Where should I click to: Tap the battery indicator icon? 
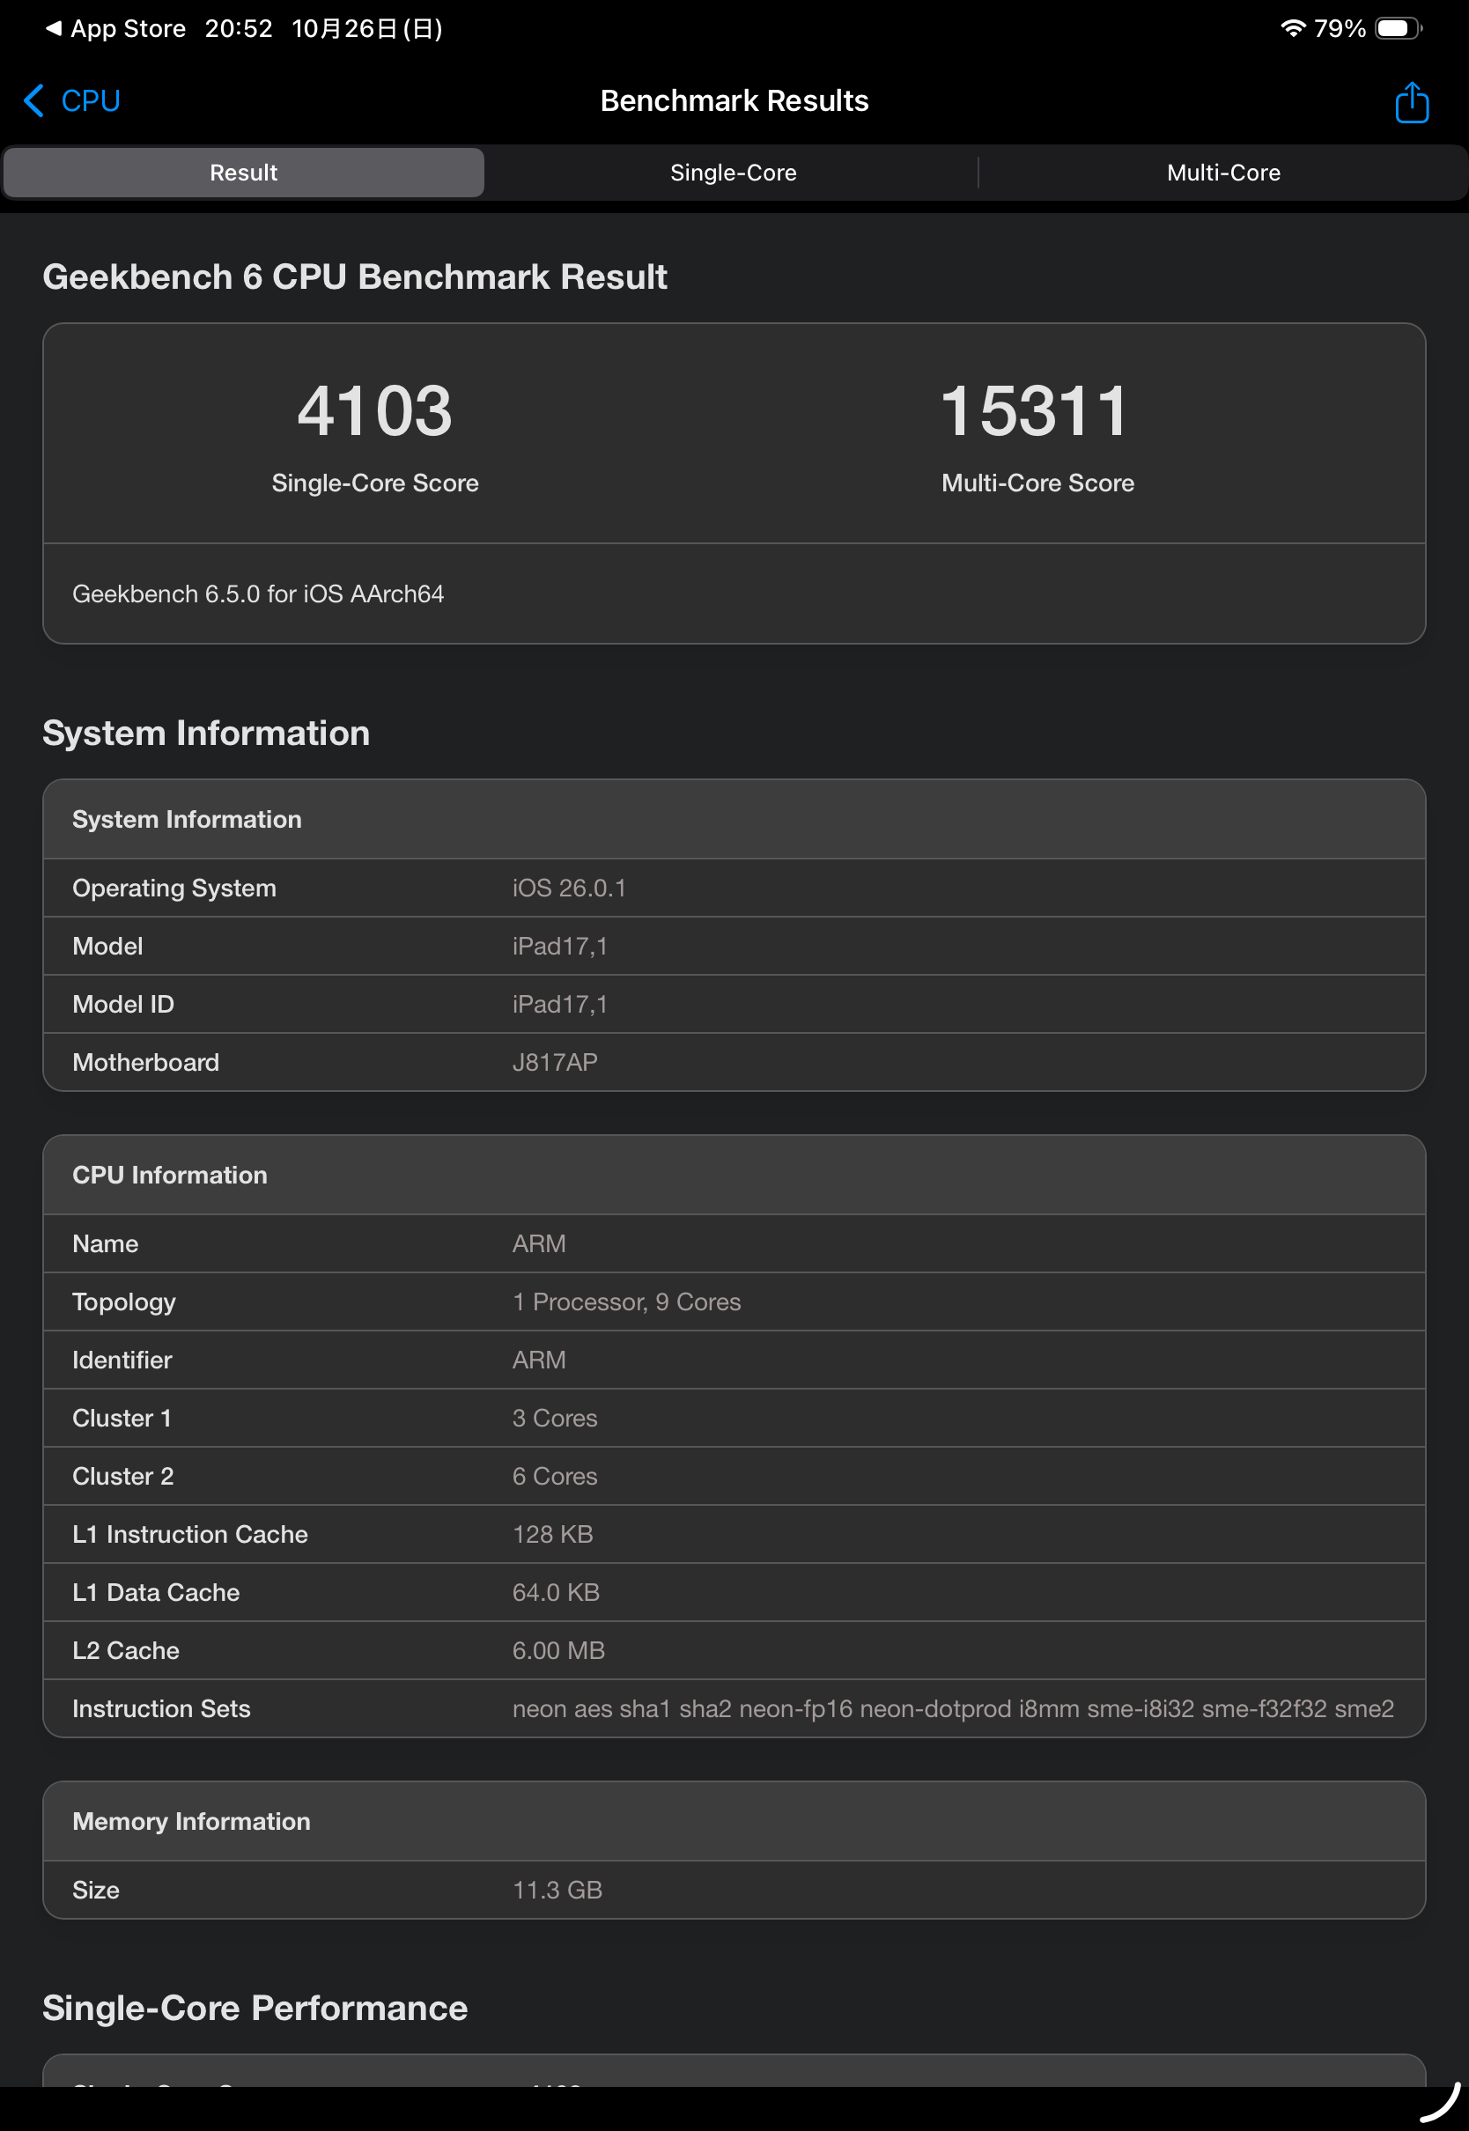[1397, 28]
